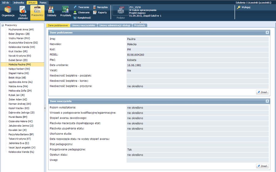
Task: Click the birth date 16.06.1981 value
Action: (x=134, y=65)
